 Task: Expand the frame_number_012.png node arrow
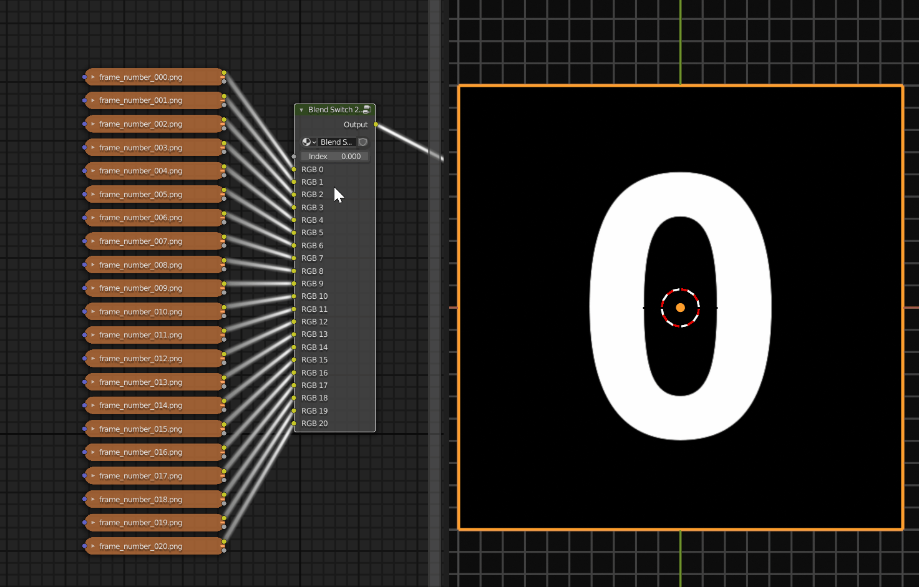tap(93, 359)
